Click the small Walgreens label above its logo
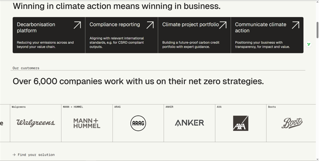The width and height of the screenshot is (319, 161). coord(19,107)
